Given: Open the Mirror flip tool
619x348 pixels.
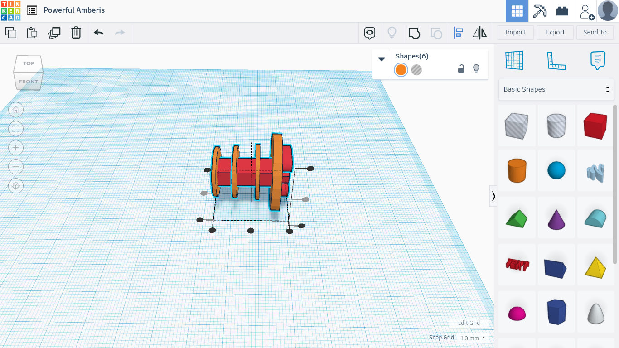Looking at the screenshot, I should (479, 33).
